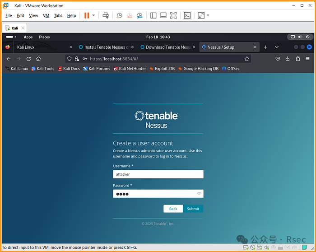
Task: Click the saved-password key icon in URL bar
Action: pos(85,59)
